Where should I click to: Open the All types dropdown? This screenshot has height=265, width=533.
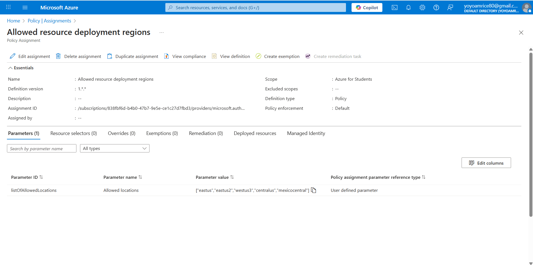(114, 148)
